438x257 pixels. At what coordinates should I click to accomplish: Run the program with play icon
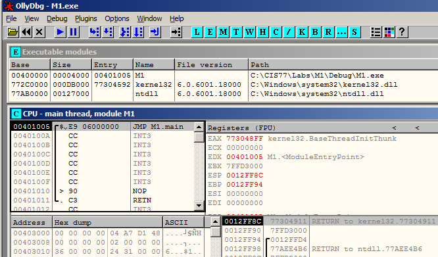point(60,32)
